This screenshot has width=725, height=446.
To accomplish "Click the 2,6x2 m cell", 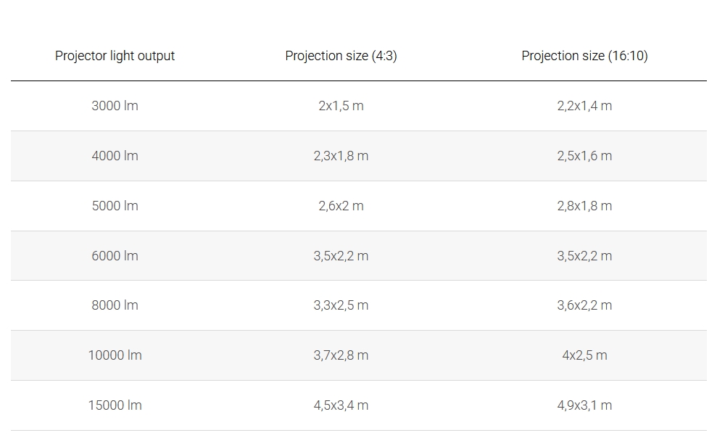I will tap(341, 206).
